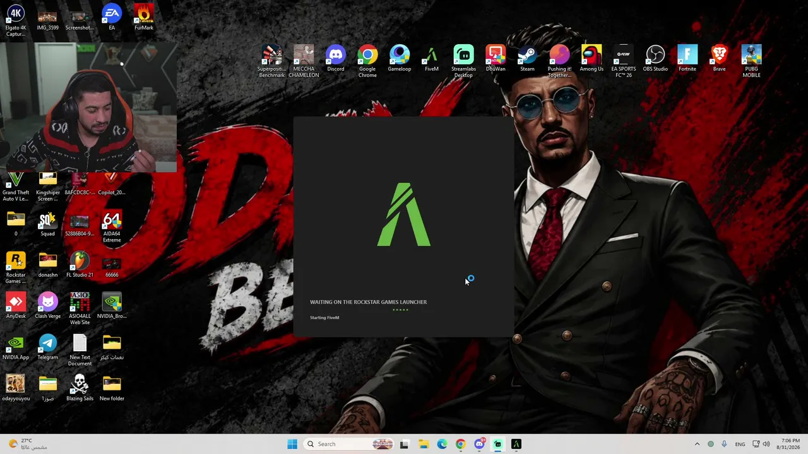Open File Explorer from the taskbar
Viewport: 808px width, 454px height.
point(423,444)
